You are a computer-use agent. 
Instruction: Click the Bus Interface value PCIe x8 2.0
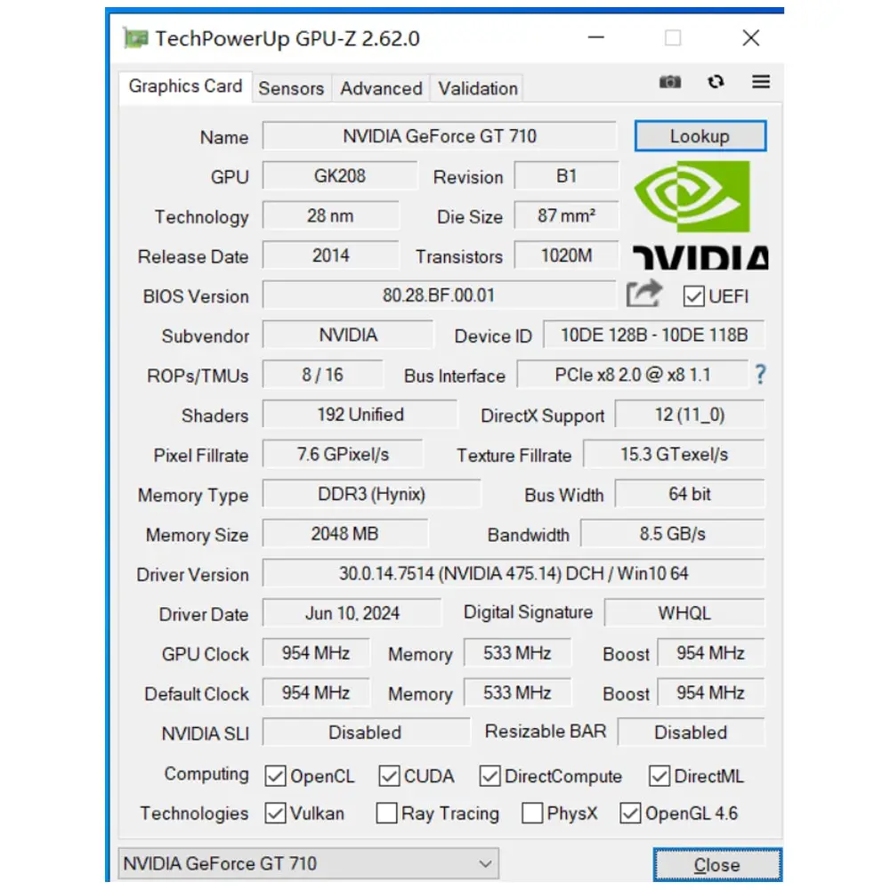tap(632, 375)
